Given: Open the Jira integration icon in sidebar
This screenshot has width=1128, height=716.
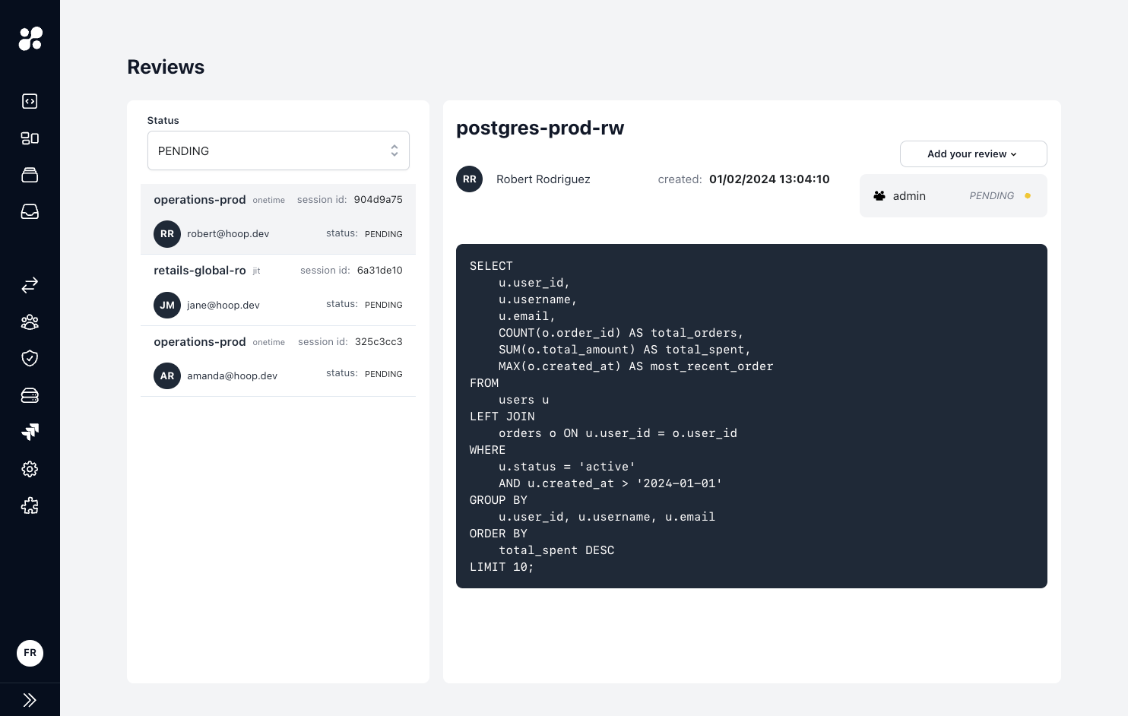Looking at the screenshot, I should pos(30,432).
